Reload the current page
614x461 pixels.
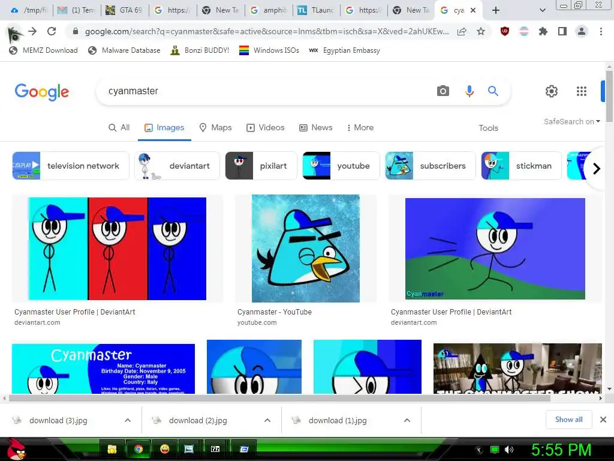point(52,31)
